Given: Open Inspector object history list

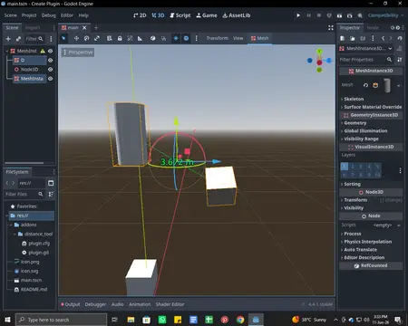Looking at the screenshot, I should (400, 38).
